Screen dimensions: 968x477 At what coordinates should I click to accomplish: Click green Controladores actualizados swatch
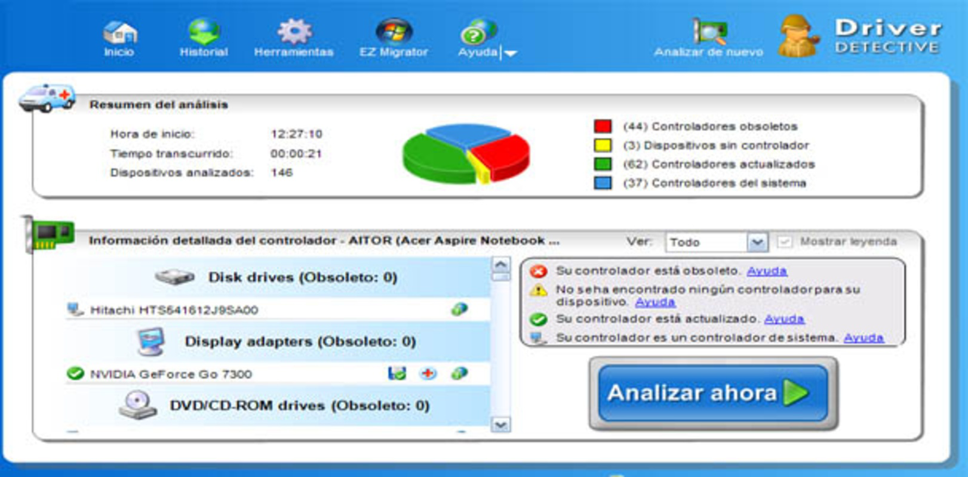point(603,164)
